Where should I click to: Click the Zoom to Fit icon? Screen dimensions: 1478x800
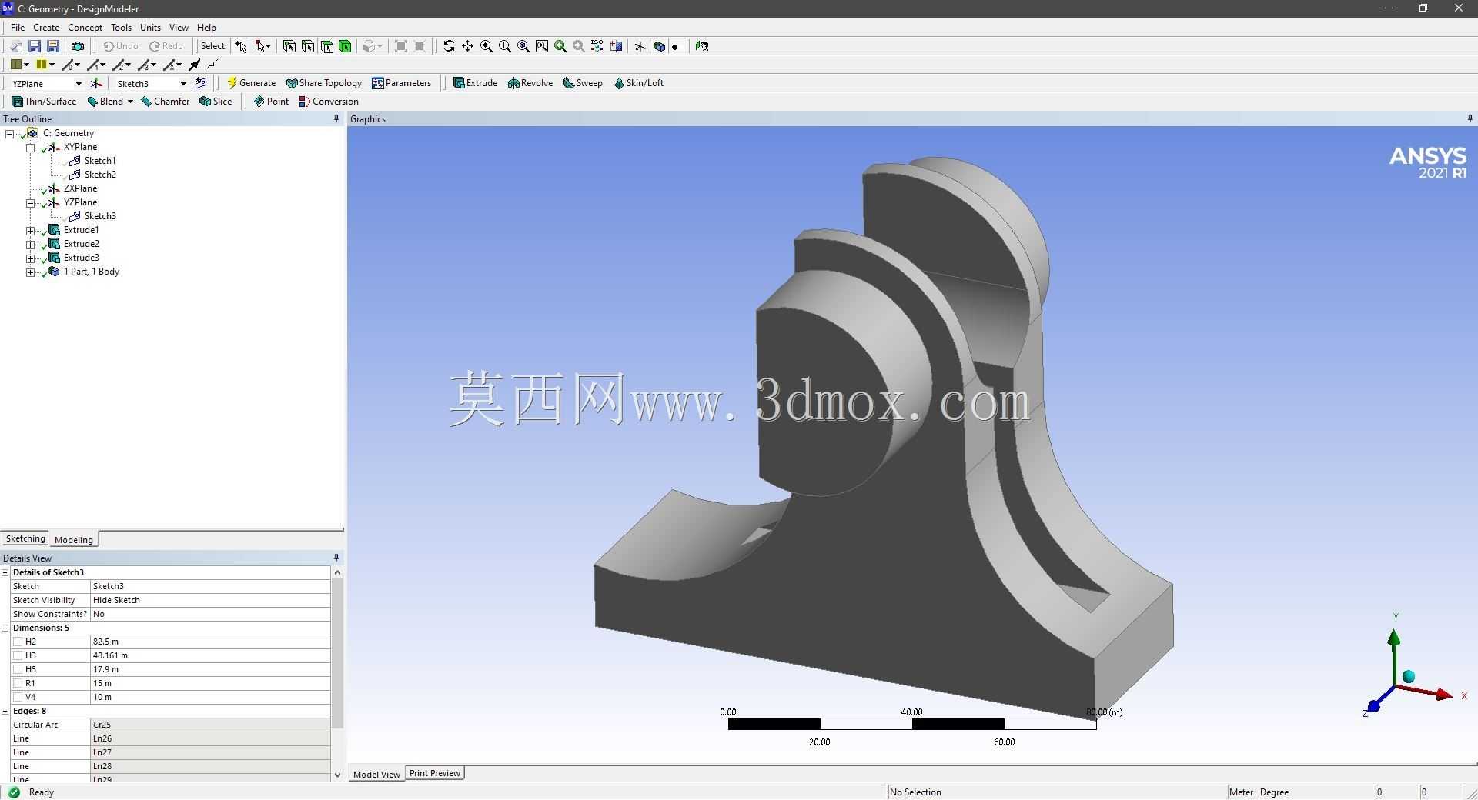pyautogui.click(x=523, y=46)
